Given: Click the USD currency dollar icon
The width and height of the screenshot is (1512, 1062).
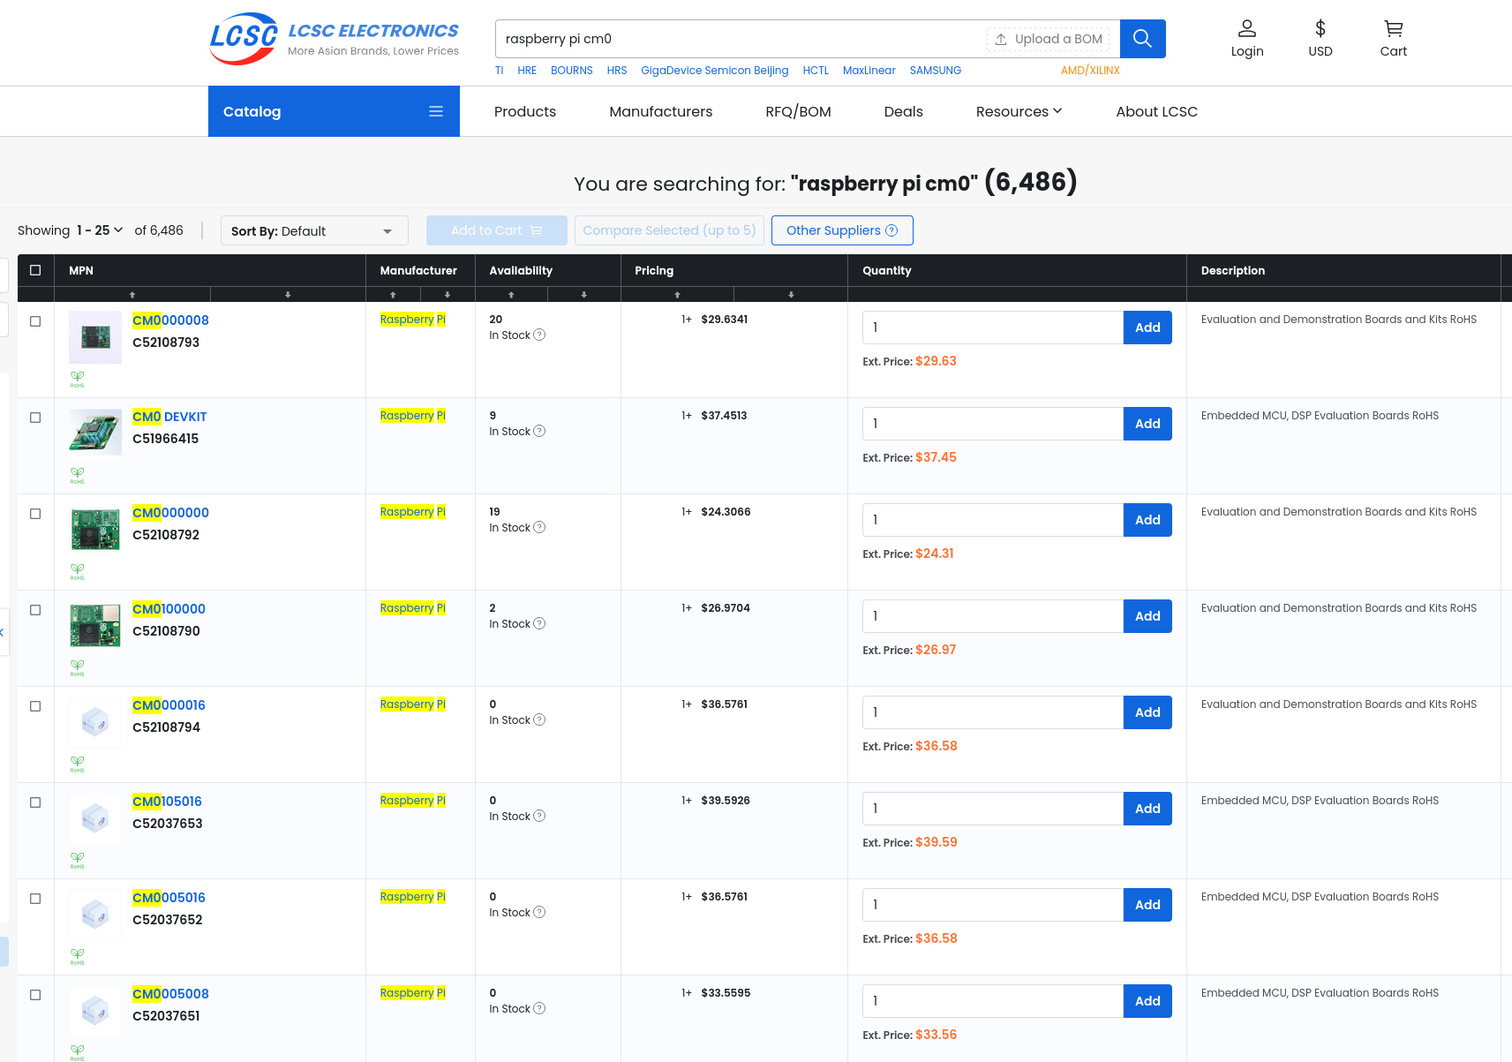Looking at the screenshot, I should click(x=1320, y=29).
